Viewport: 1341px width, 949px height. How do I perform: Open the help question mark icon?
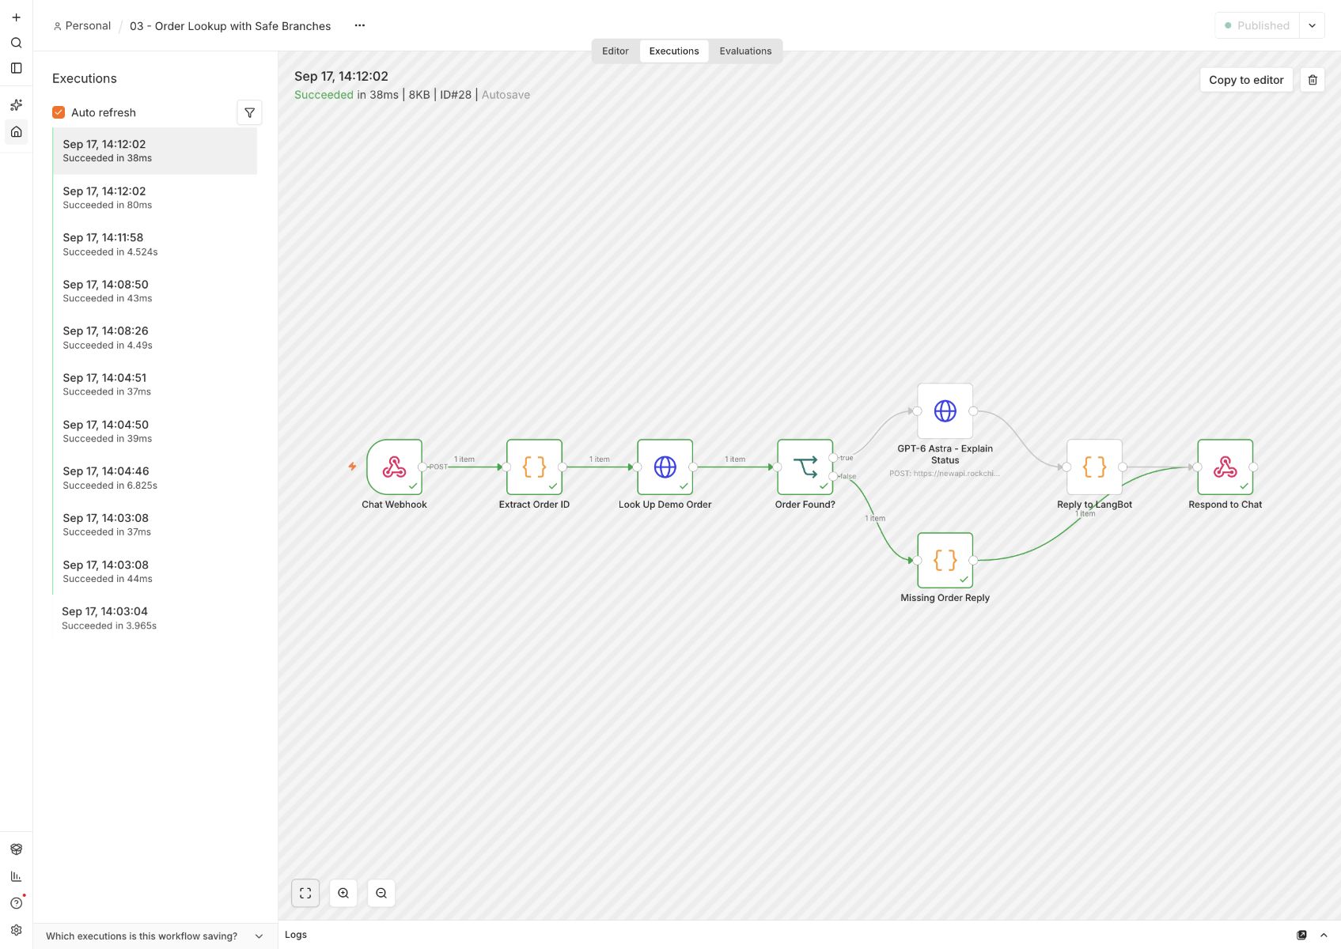[x=16, y=903]
